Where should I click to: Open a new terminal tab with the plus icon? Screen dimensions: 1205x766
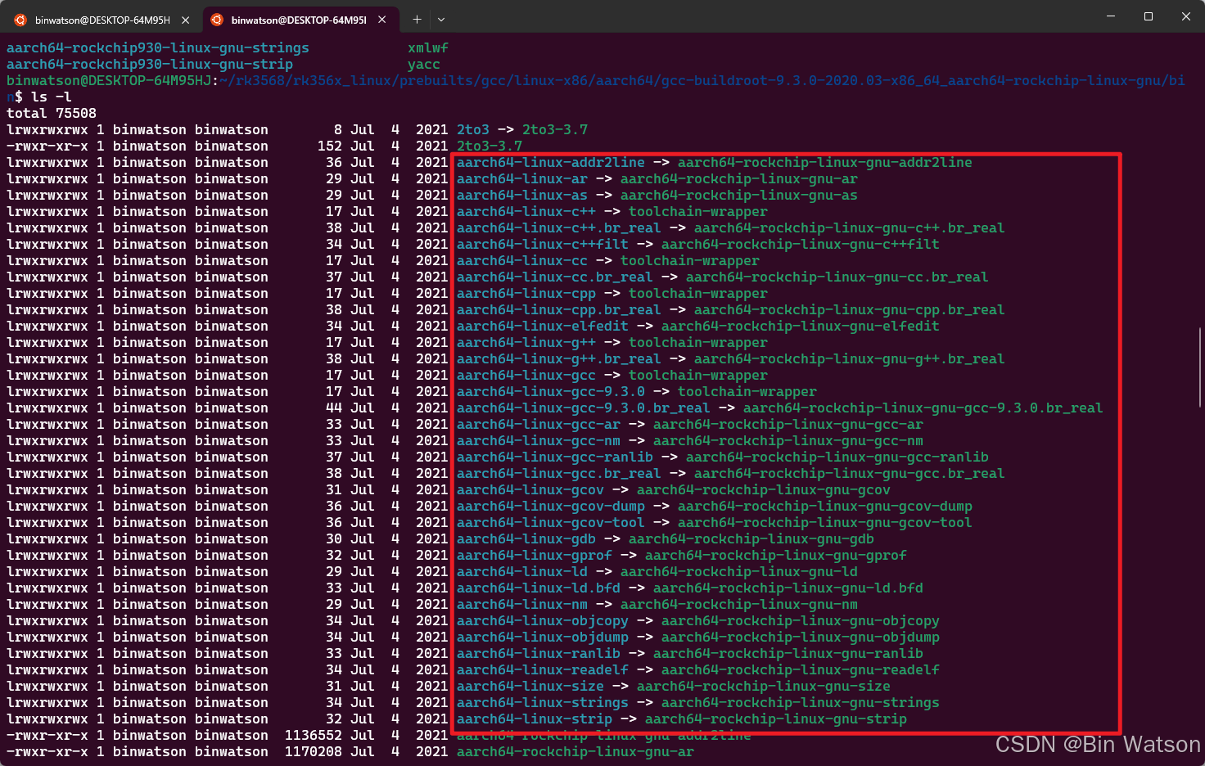[417, 19]
